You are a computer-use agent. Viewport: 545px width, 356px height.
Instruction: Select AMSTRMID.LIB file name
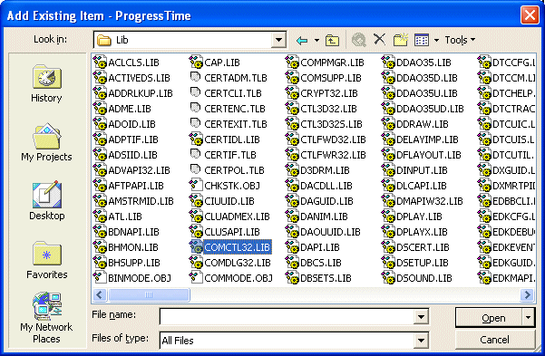[x=141, y=201]
